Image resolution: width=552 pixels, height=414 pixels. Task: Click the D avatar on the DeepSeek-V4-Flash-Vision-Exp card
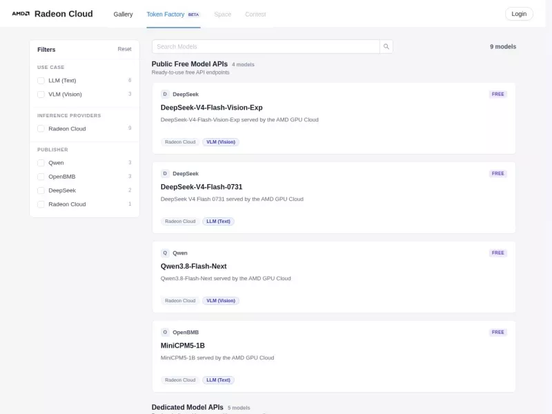pos(165,94)
